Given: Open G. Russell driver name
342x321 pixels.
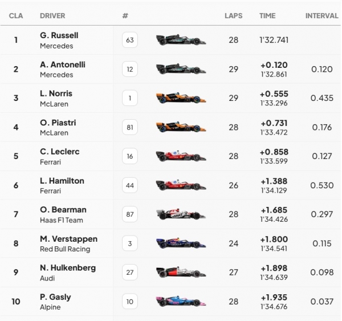Looking at the screenshot, I should 59,35.
